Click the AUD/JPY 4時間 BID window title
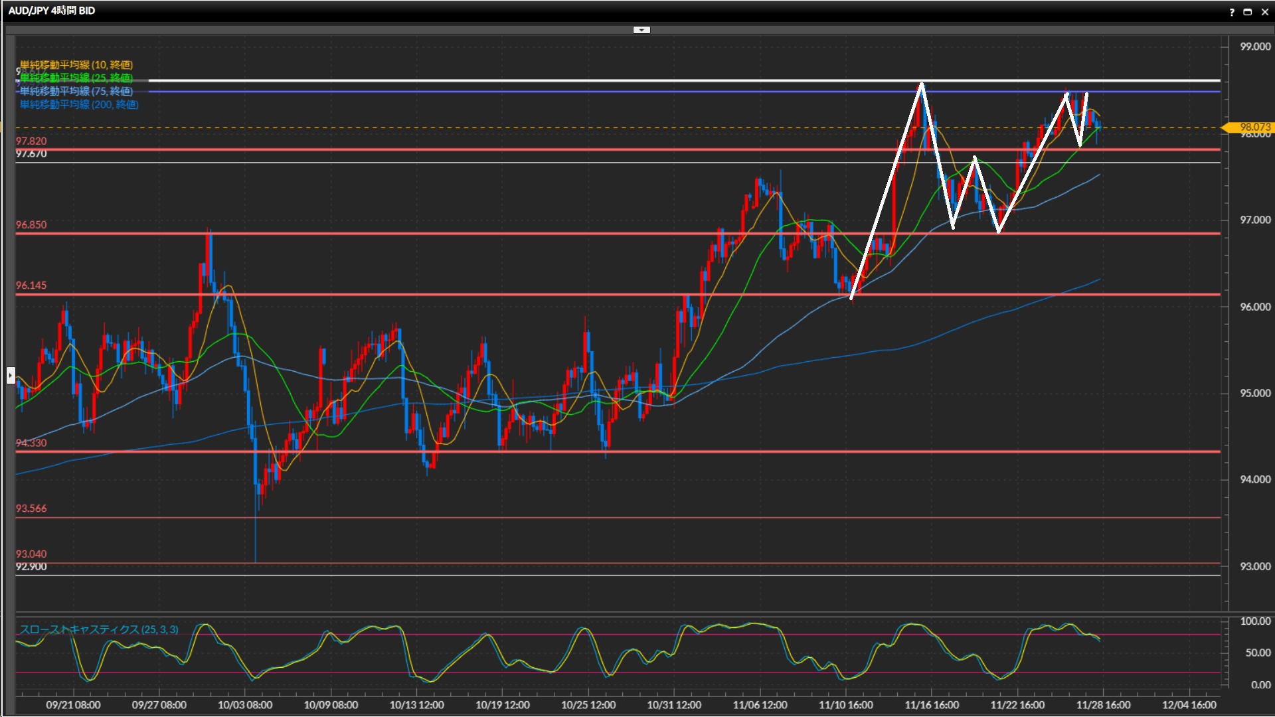Screen dimensions: 1275x717 point(52,11)
